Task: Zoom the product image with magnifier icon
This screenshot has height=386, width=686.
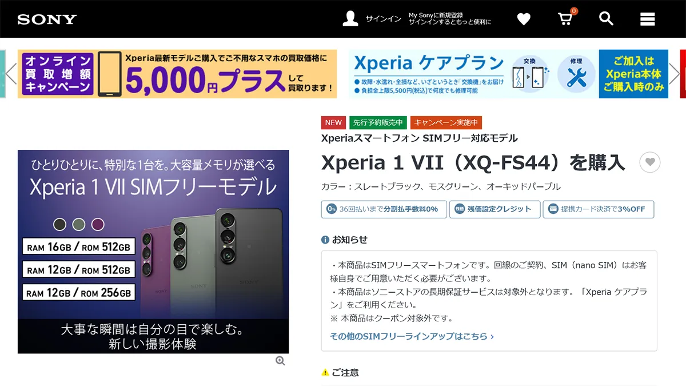Action: pyautogui.click(x=280, y=361)
